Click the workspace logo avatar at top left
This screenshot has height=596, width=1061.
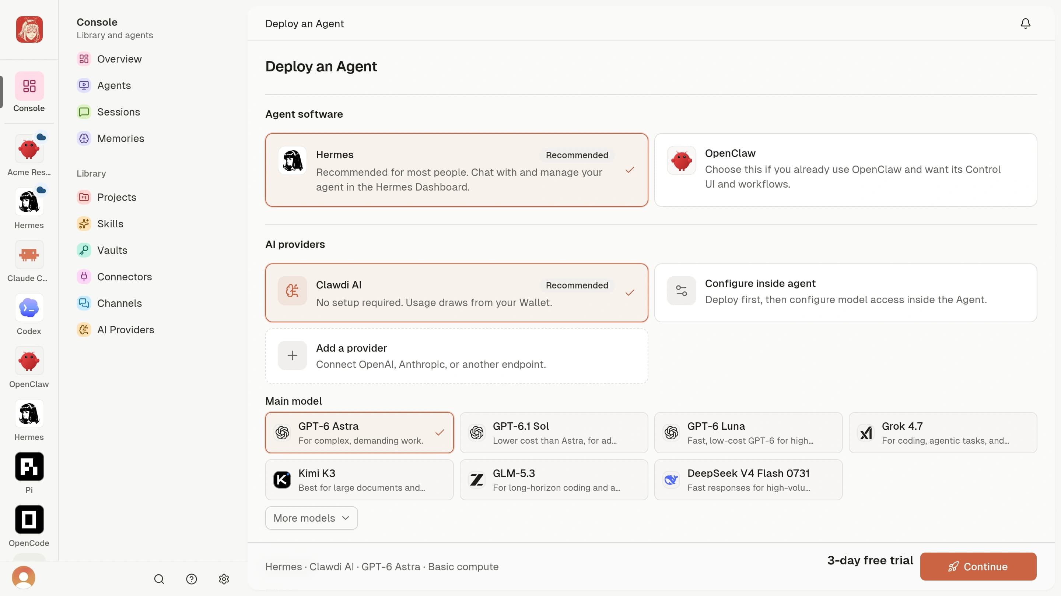29,29
